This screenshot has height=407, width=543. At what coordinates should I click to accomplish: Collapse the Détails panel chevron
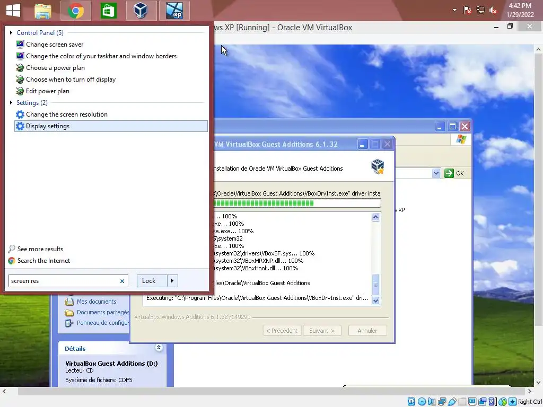pos(159,348)
